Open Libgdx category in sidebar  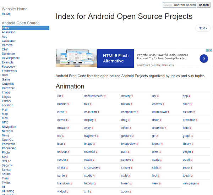coord(6,97)
